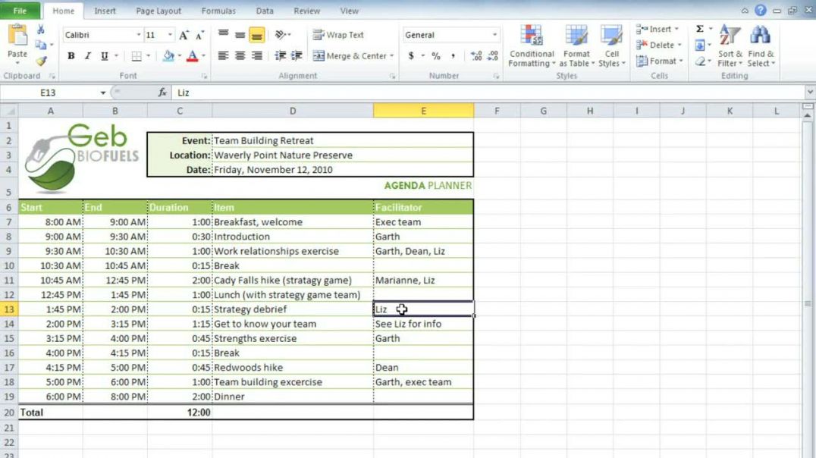Open the Excel Help question mark
This screenshot has width=816, height=458.
point(761,11)
